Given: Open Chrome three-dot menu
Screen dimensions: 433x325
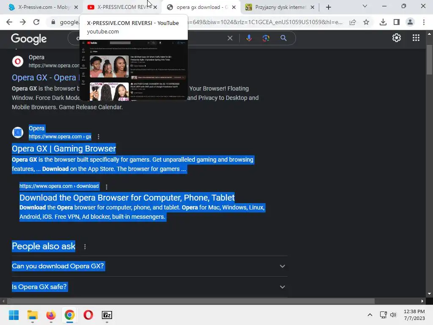Looking at the screenshot, I should click(x=424, y=22).
